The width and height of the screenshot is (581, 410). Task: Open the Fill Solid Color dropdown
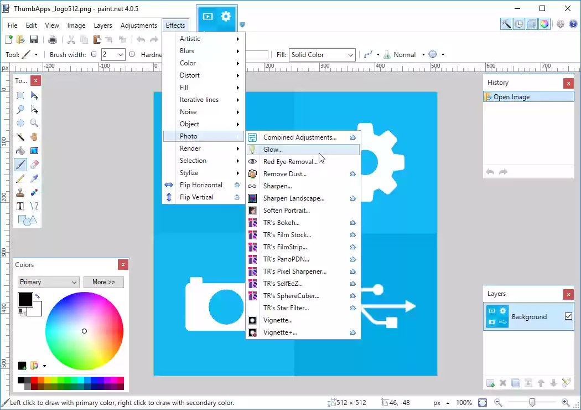tap(322, 55)
